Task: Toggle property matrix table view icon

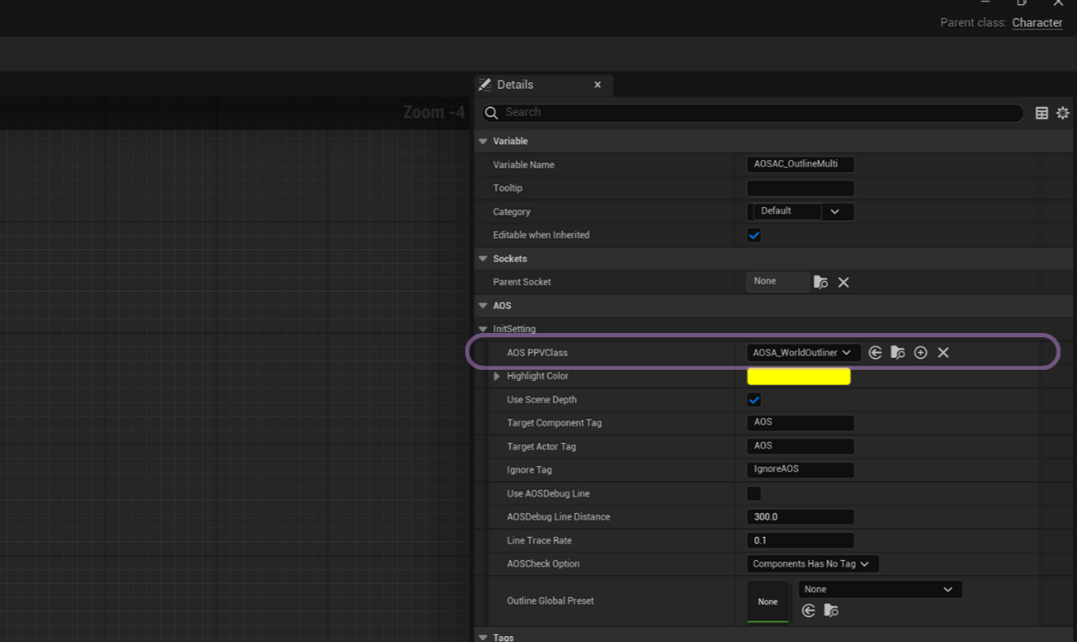Action: point(1042,113)
